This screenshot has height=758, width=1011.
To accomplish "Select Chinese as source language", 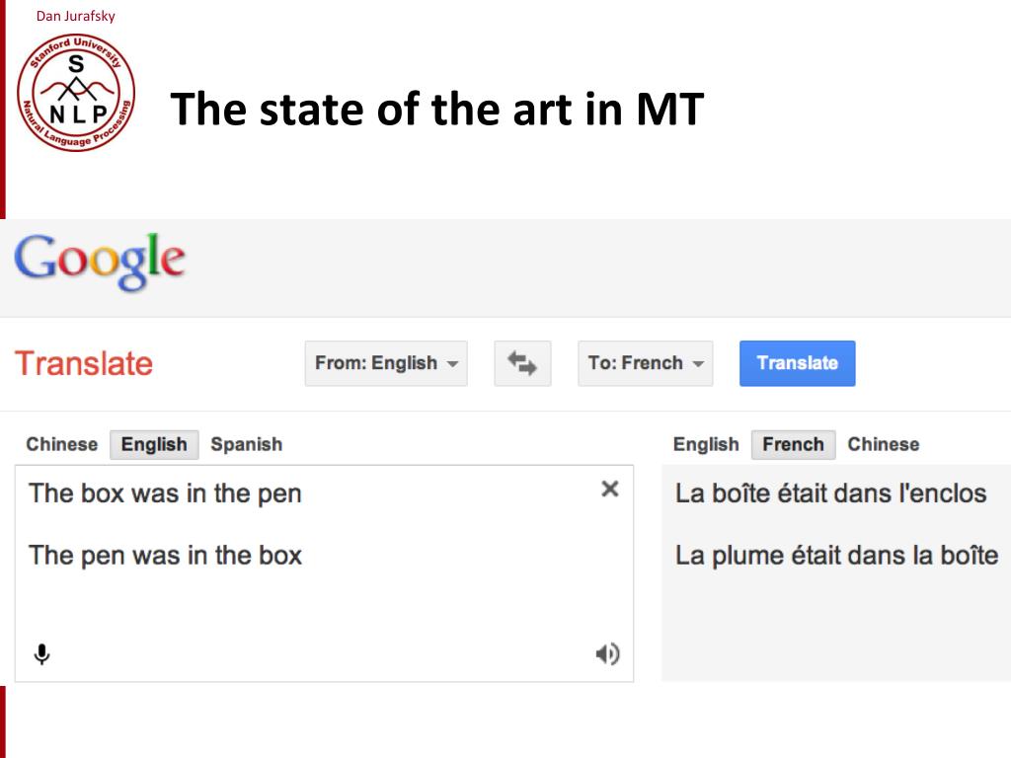I will coord(62,445).
